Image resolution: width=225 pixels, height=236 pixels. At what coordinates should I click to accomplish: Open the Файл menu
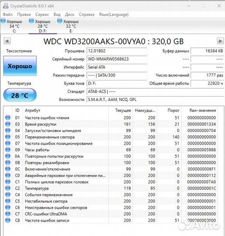tap(7, 14)
